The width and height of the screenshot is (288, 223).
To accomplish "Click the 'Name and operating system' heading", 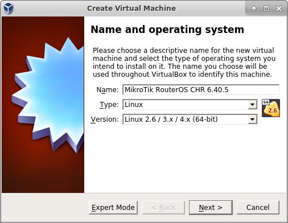I will (x=167, y=30).
